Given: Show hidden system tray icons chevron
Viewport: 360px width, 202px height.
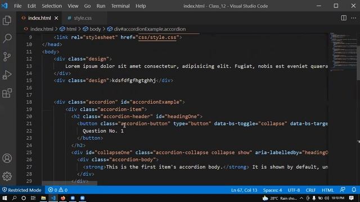Looking at the screenshot, I should 301,198.
